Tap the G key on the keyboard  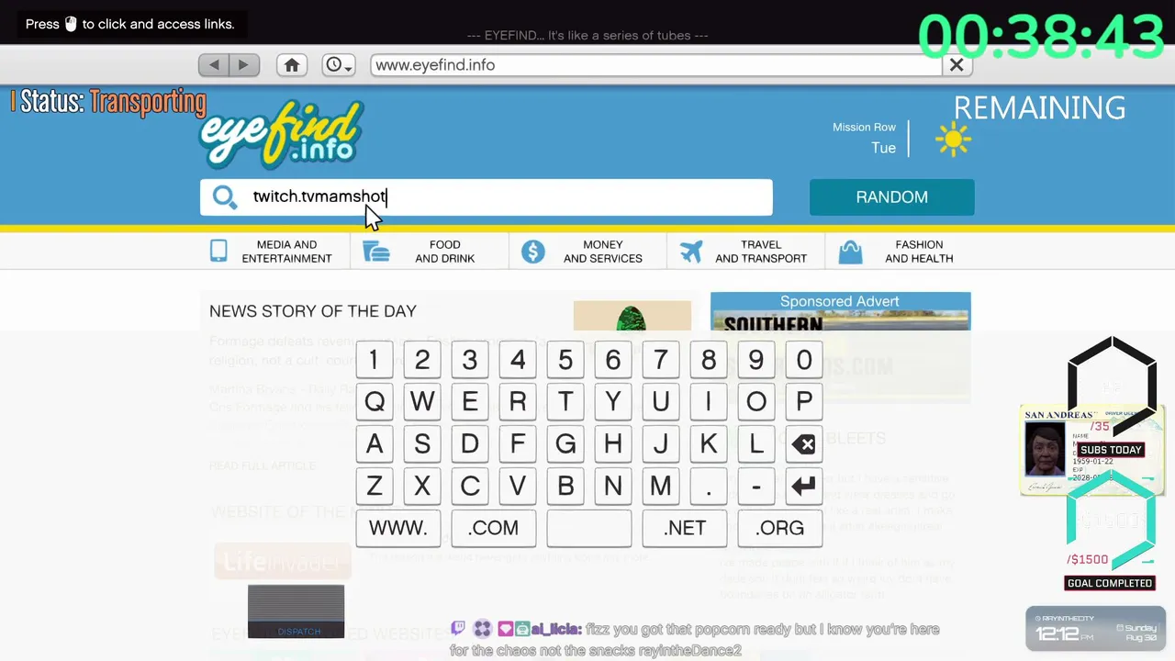565,444
